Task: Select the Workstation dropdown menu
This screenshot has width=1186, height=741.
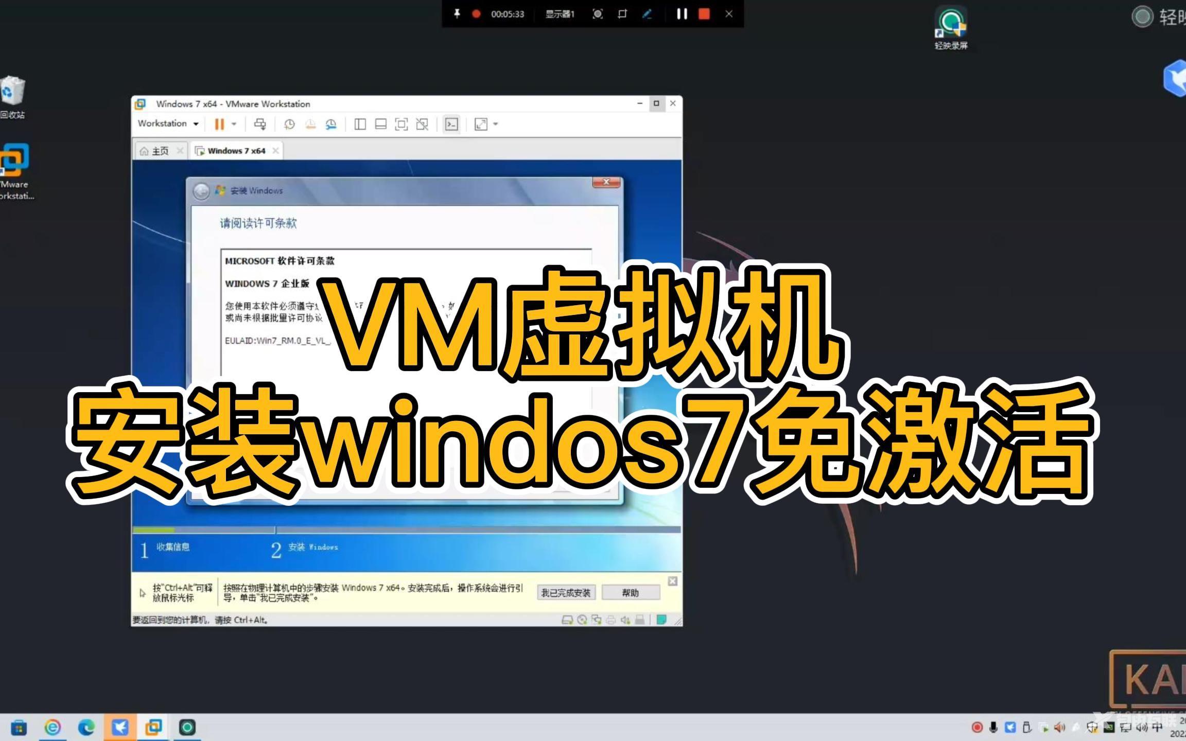Action: (x=168, y=124)
